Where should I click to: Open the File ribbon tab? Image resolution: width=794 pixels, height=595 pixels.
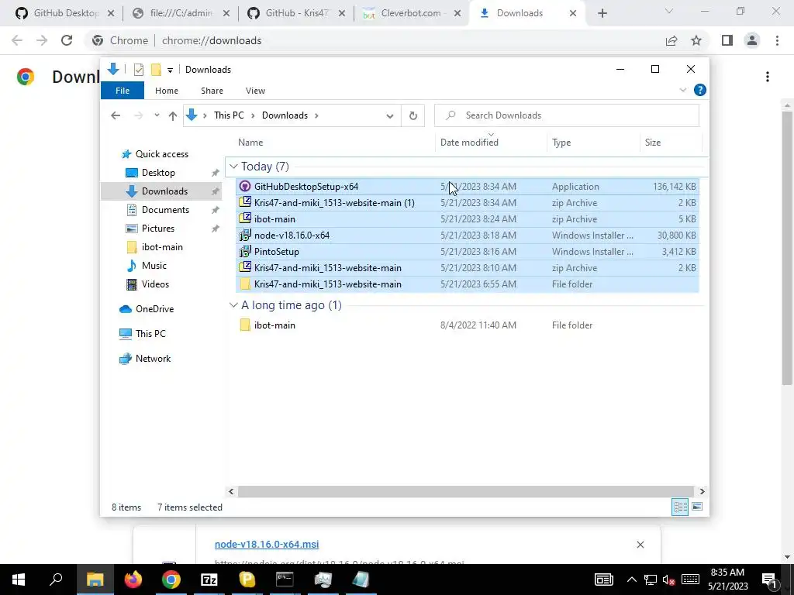coord(123,91)
